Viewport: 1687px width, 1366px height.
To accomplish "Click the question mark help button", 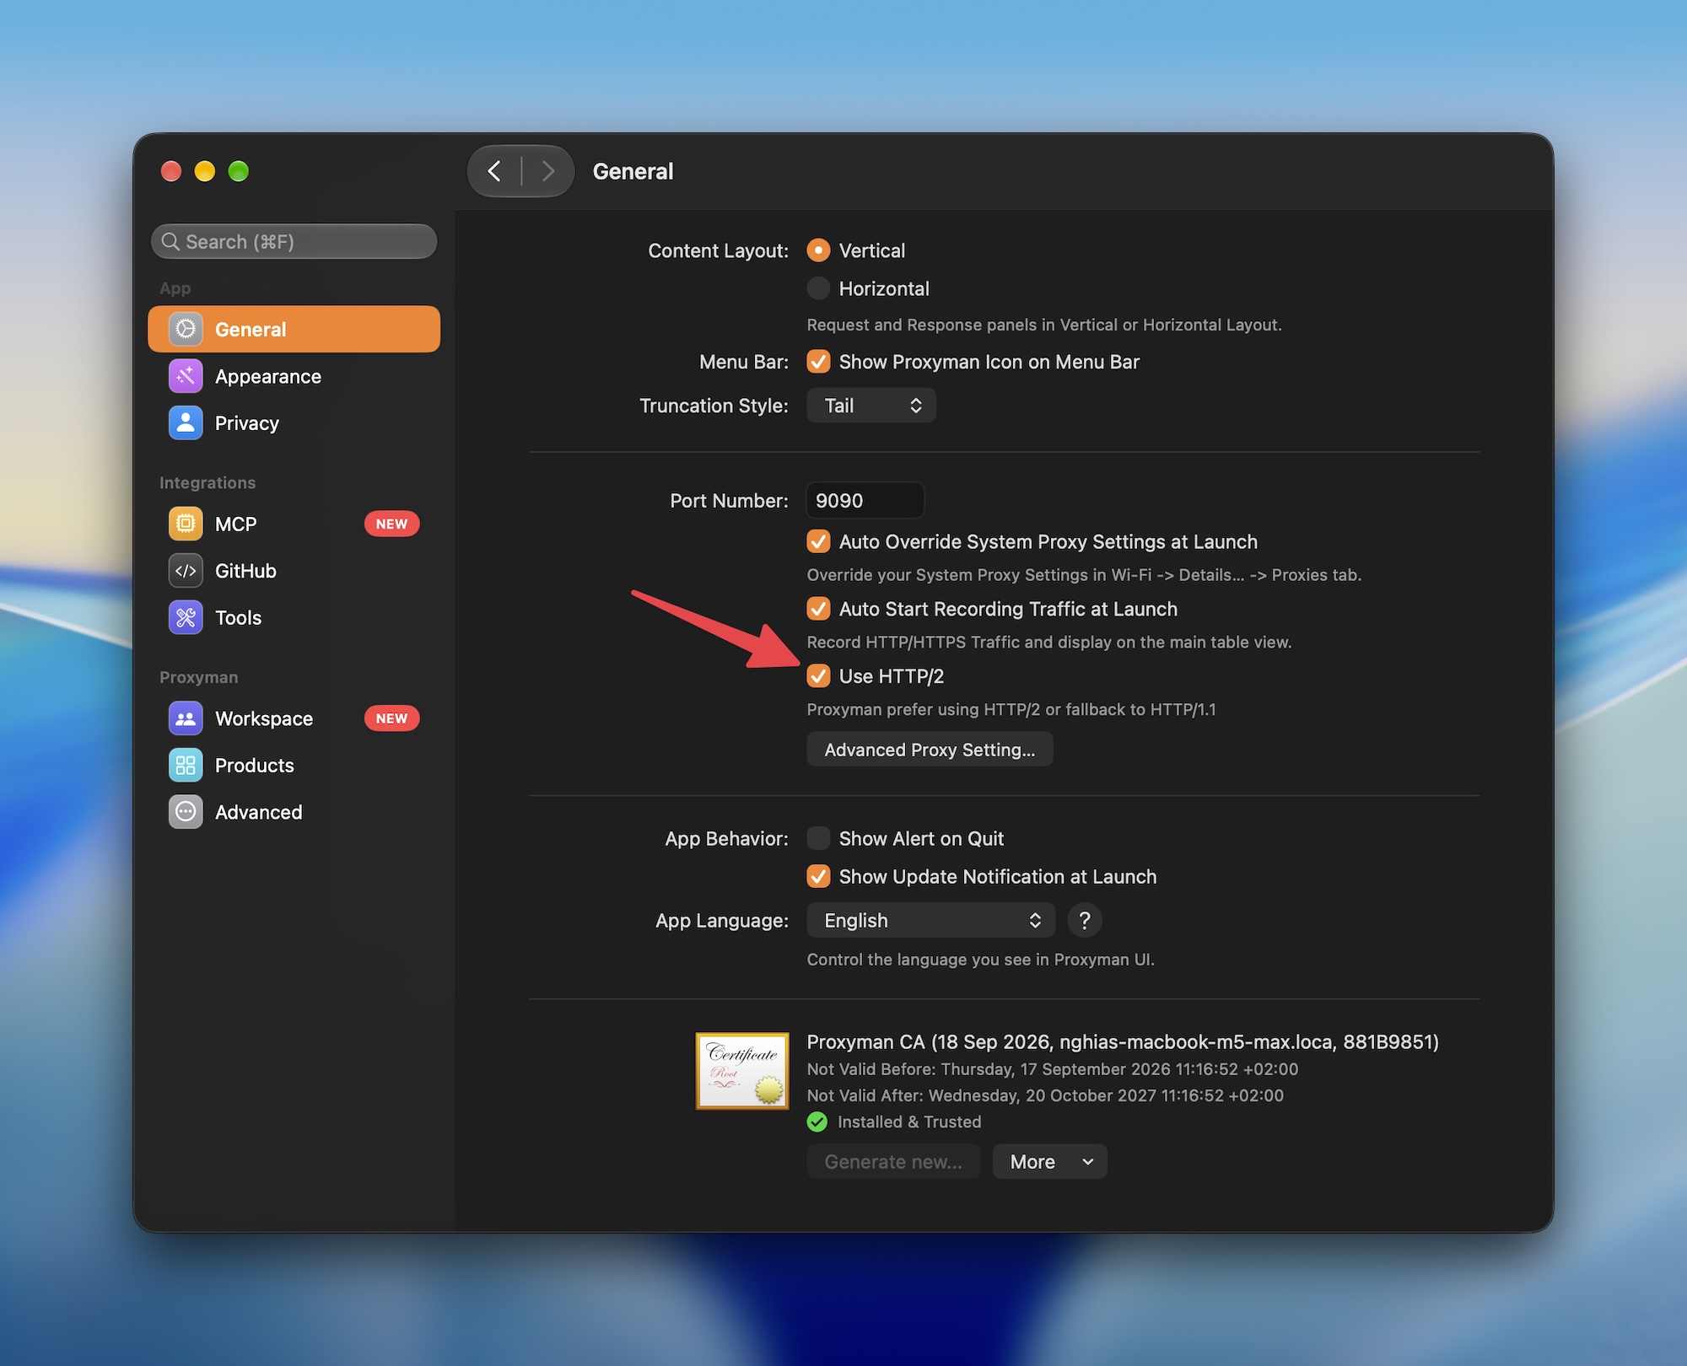I will coord(1085,920).
